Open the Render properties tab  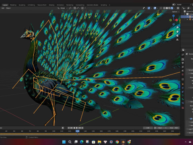(183, 59)
